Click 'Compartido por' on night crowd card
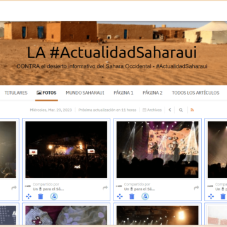This screenshot has height=227, width=227. 46,184
